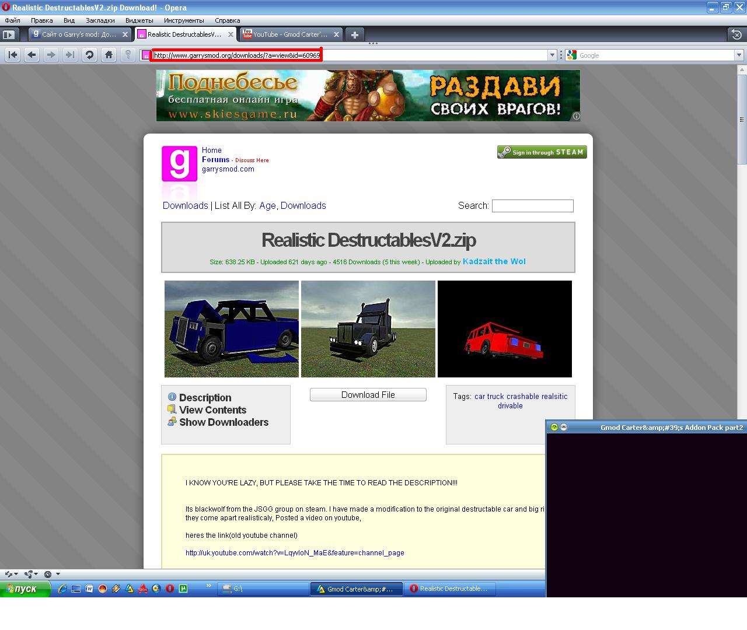Open the red car thumbnail
Screen dimensions: 747x630
coord(505,329)
